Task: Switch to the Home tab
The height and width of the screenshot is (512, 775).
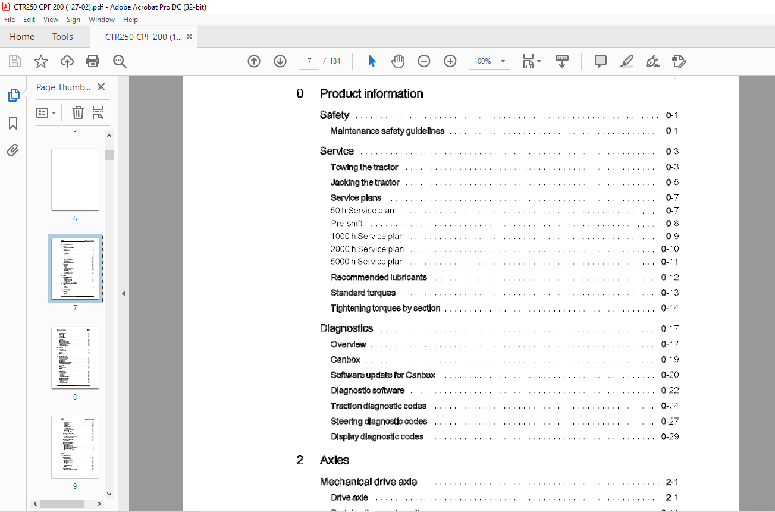Action: click(x=22, y=37)
